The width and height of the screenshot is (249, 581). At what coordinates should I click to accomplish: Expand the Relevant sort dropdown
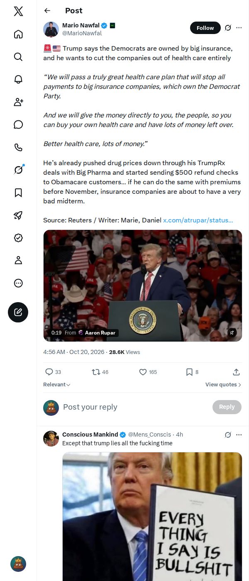coord(57,385)
